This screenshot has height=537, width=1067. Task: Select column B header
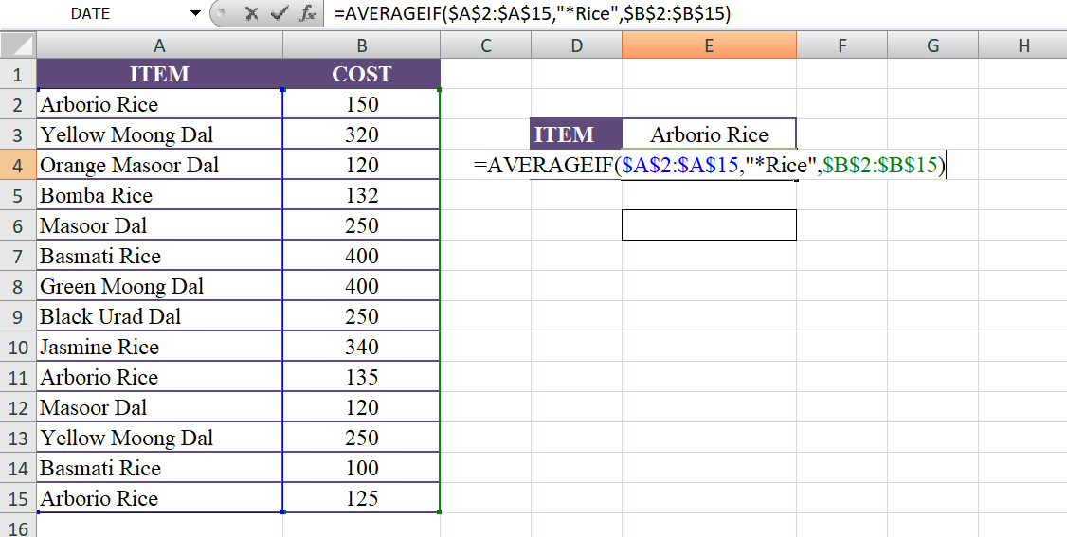361,45
